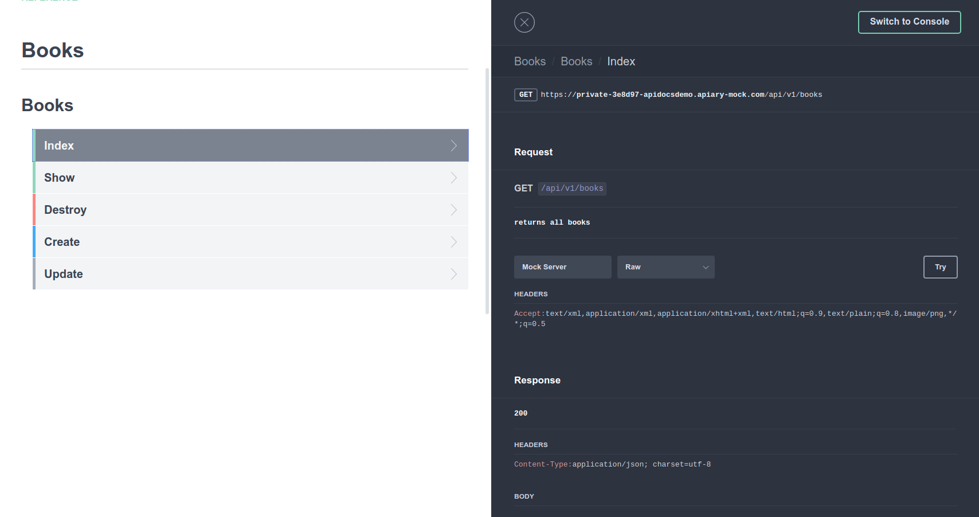979x517 pixels.
Task: Click the Content-Type header text
Action: 612,464
